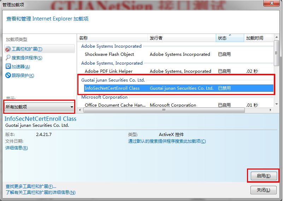Collapse the Guotai junan Securities group header

coord(113,80)
